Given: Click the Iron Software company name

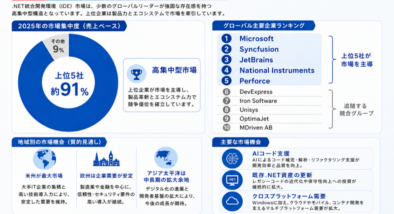Looking at the screenshot, I should (258, 101).
